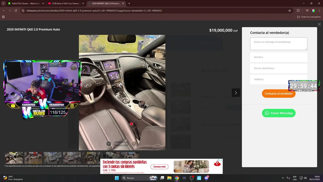This screenshot has width=323, height=182.
Task: Reload the chileautos page
Action: [x=16, y=11]
